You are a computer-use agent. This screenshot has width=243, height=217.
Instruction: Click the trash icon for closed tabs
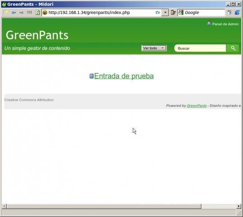pyautogui.click(x=229, y=12)
